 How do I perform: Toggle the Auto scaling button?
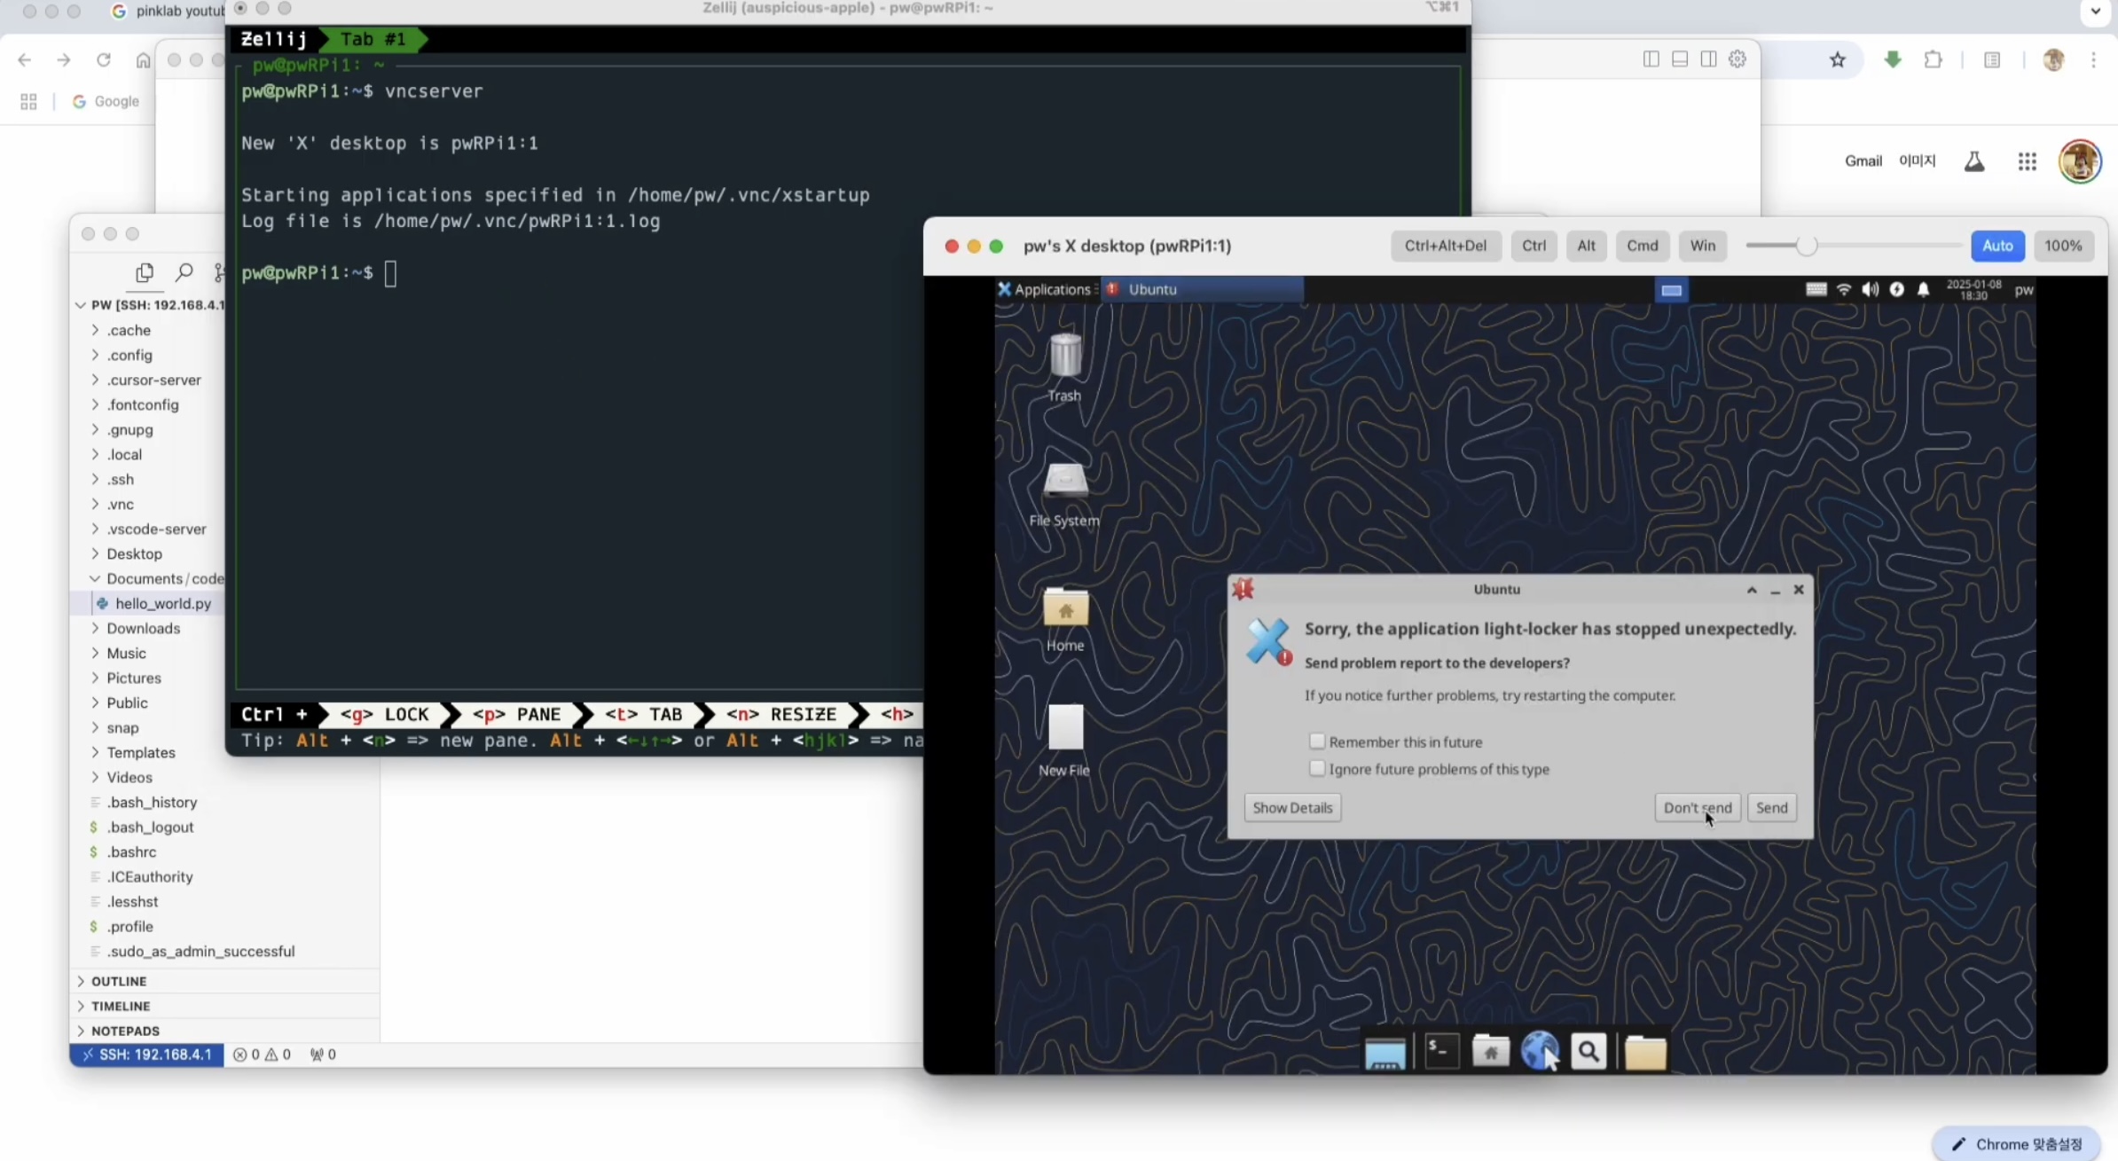pyautogui.click(x=1996, y=246)
